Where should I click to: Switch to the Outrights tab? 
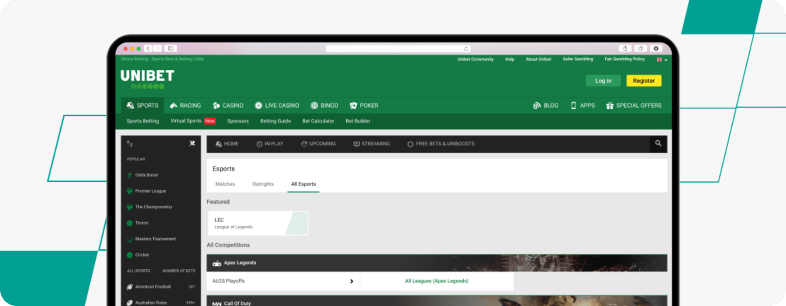click(263, 184)
